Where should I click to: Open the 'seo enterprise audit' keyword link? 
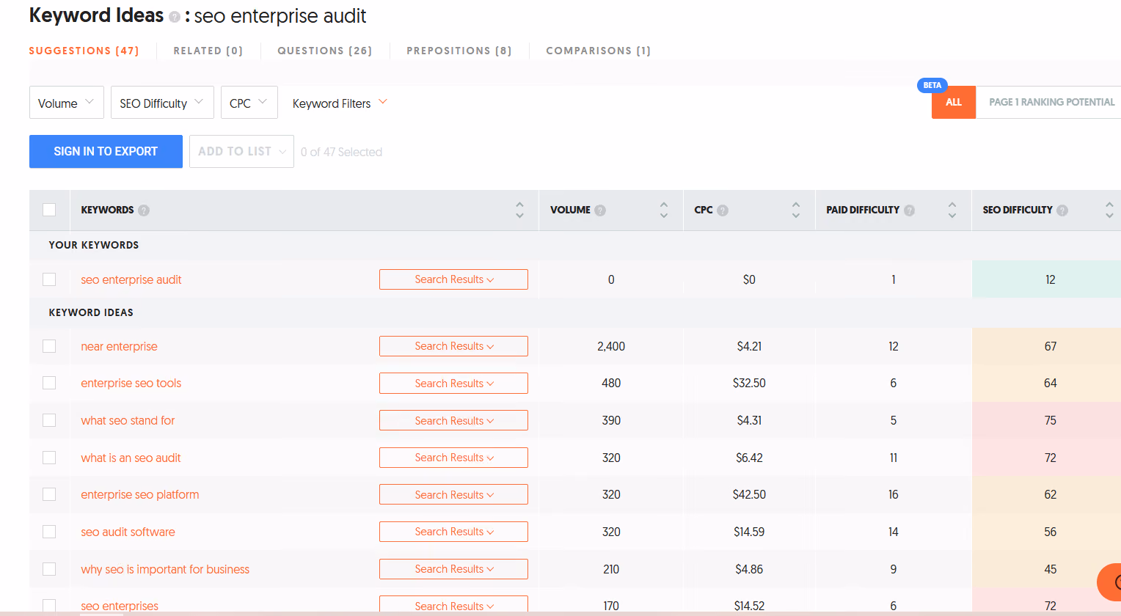click(131, 279)
